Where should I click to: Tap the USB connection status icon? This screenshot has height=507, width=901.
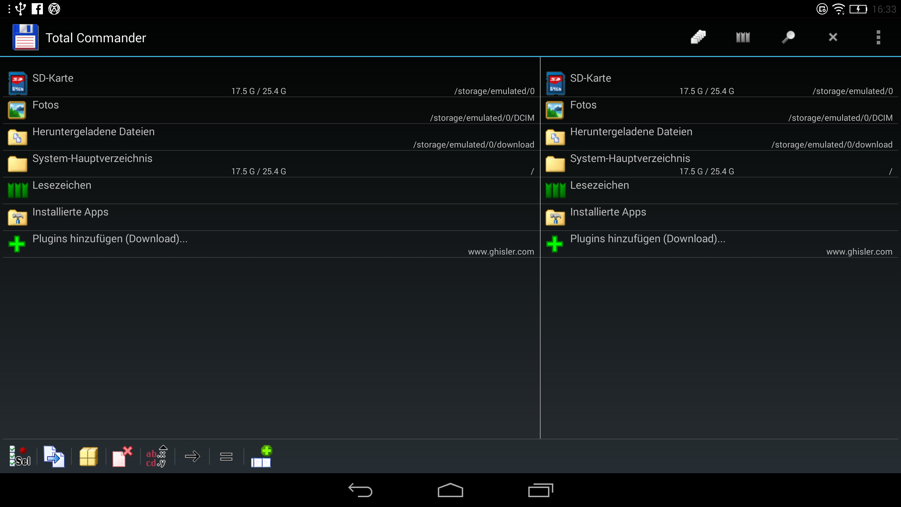(21, 9)
